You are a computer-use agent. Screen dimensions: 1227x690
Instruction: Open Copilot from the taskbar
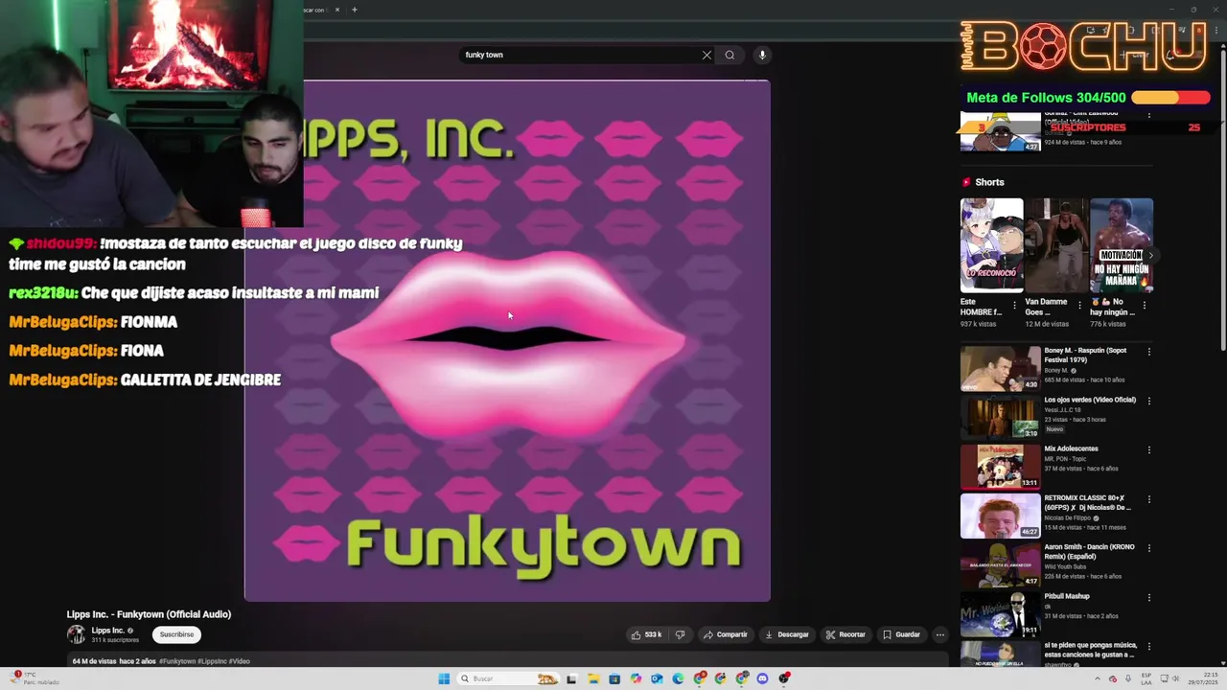(x=636, y=678)
